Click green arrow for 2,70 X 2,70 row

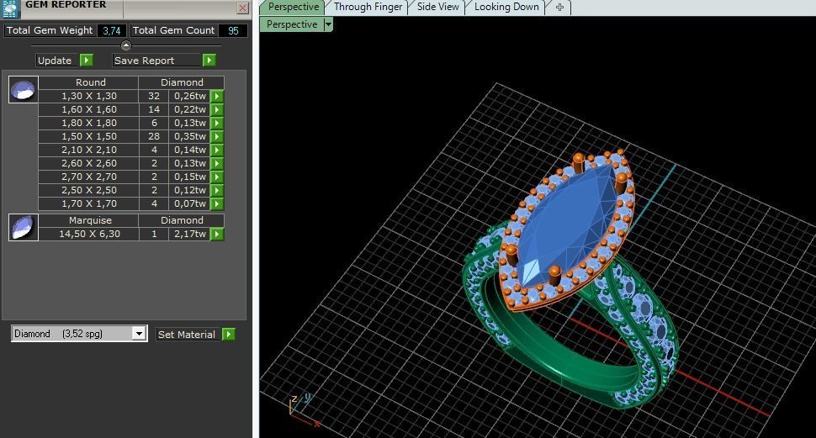pyautogui.click(x=217, y=177)
